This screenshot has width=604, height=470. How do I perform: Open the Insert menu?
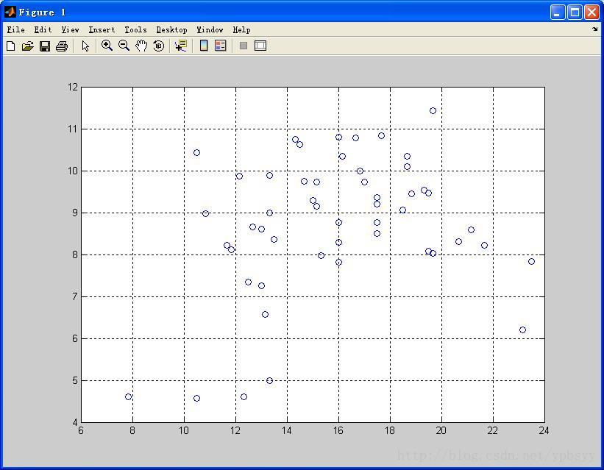point(102,29)
